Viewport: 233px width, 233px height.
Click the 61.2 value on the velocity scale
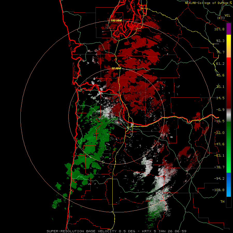point(220,64)
